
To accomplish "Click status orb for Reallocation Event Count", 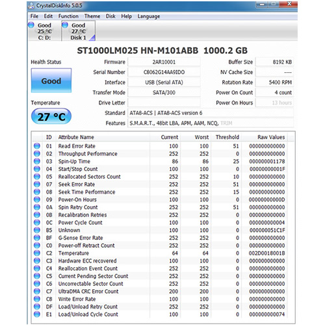I will click(x=37, y=268).
